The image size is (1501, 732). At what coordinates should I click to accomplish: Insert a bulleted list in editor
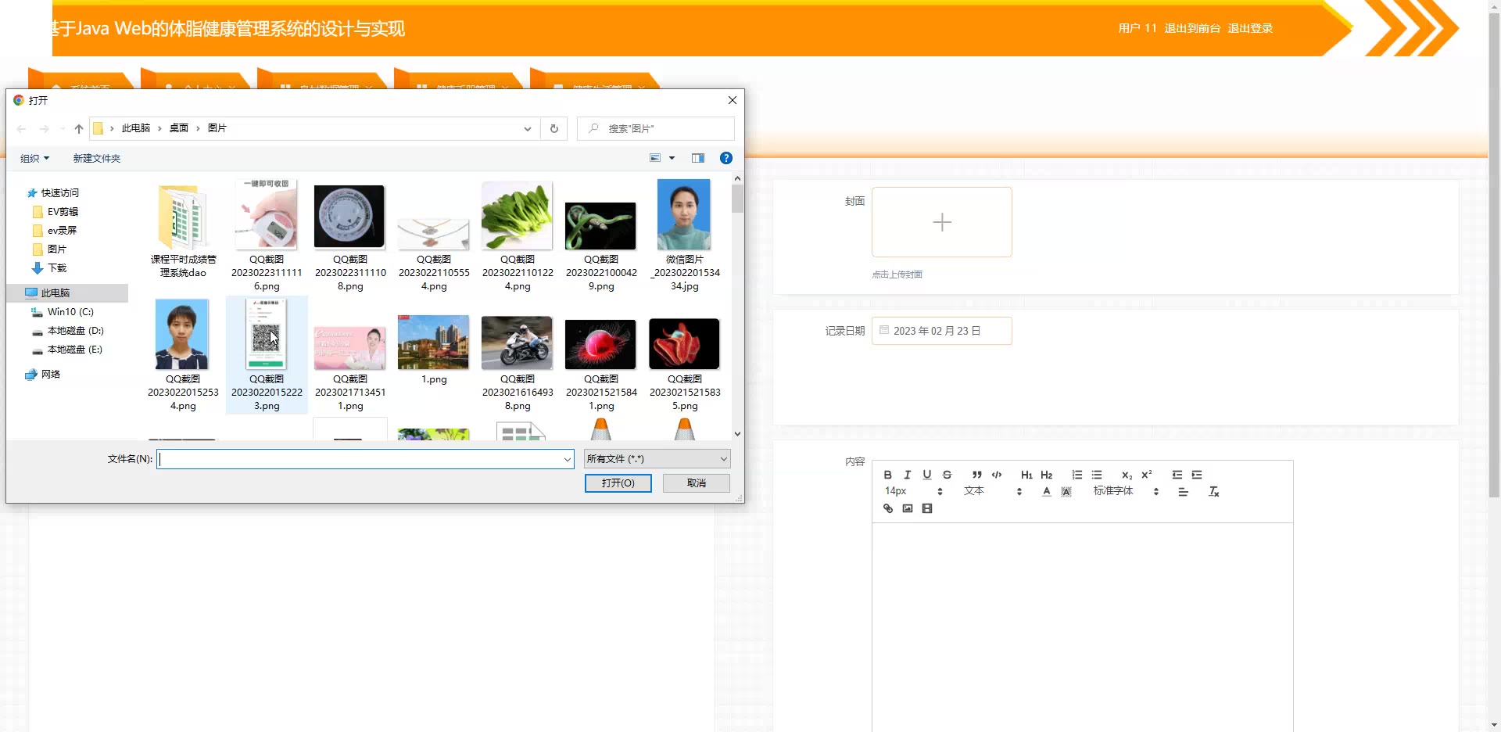tap(1097, 475)
